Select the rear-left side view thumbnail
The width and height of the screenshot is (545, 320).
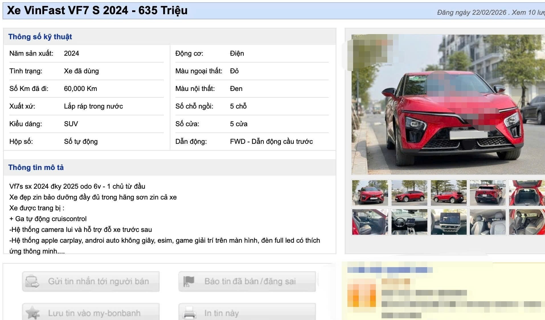[x=448, y=193]
